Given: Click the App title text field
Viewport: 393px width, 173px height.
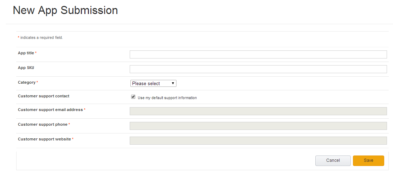Looking at the screenshot, I should pyautogui.click(x=258, y=54).
